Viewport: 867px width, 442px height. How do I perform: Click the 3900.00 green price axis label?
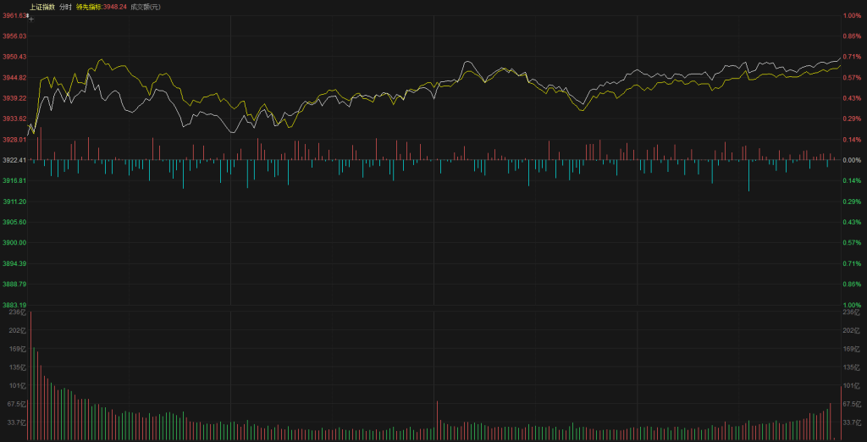tap(14, 243)
